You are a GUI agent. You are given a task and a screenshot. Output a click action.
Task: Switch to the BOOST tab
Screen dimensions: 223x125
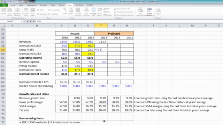click(90, 5)
